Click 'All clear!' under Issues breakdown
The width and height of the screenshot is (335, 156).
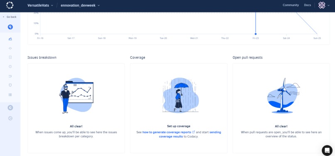[x=76, y=126]
